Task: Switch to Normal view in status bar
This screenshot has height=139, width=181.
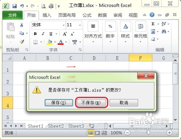Action: tap(90, 133)
